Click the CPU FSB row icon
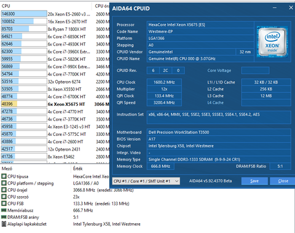This screenshot has width=295, height=233. (4, 203)
